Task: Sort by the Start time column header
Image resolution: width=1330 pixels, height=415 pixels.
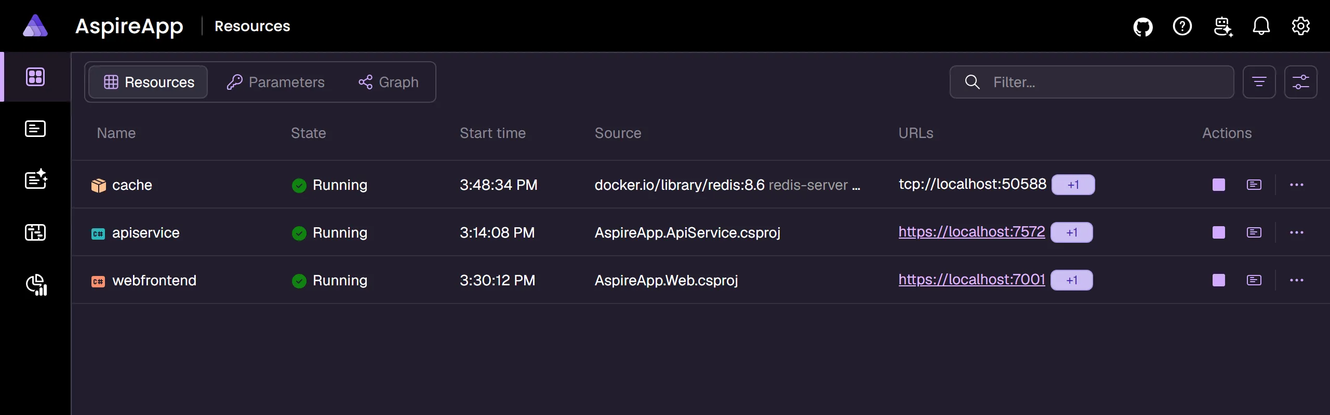Action: click(x=493, y=133)
